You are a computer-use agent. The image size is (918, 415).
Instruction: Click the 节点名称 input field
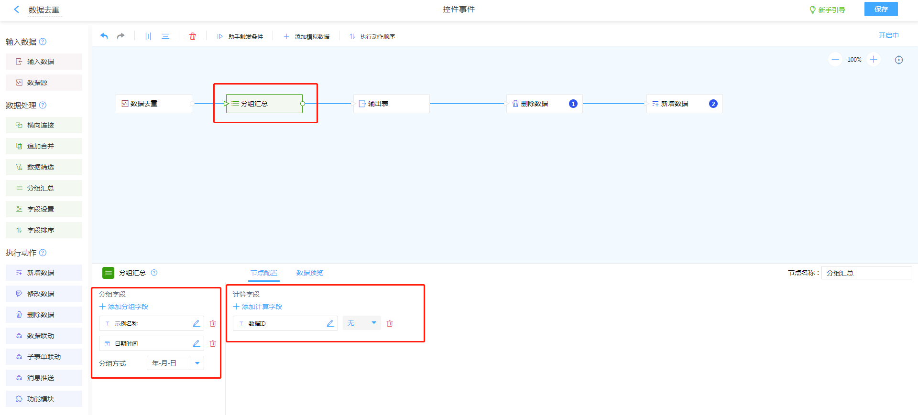[866, 273]
